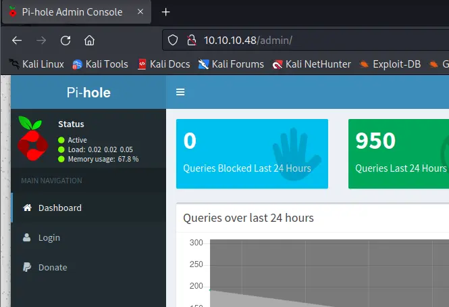Click the Pi-hole header logo text
The height and width of the screenshot is (307, 449).
click(x=88, y=93)
